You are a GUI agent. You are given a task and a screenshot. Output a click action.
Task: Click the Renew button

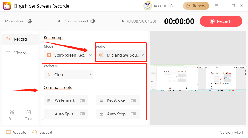(196, 6)
